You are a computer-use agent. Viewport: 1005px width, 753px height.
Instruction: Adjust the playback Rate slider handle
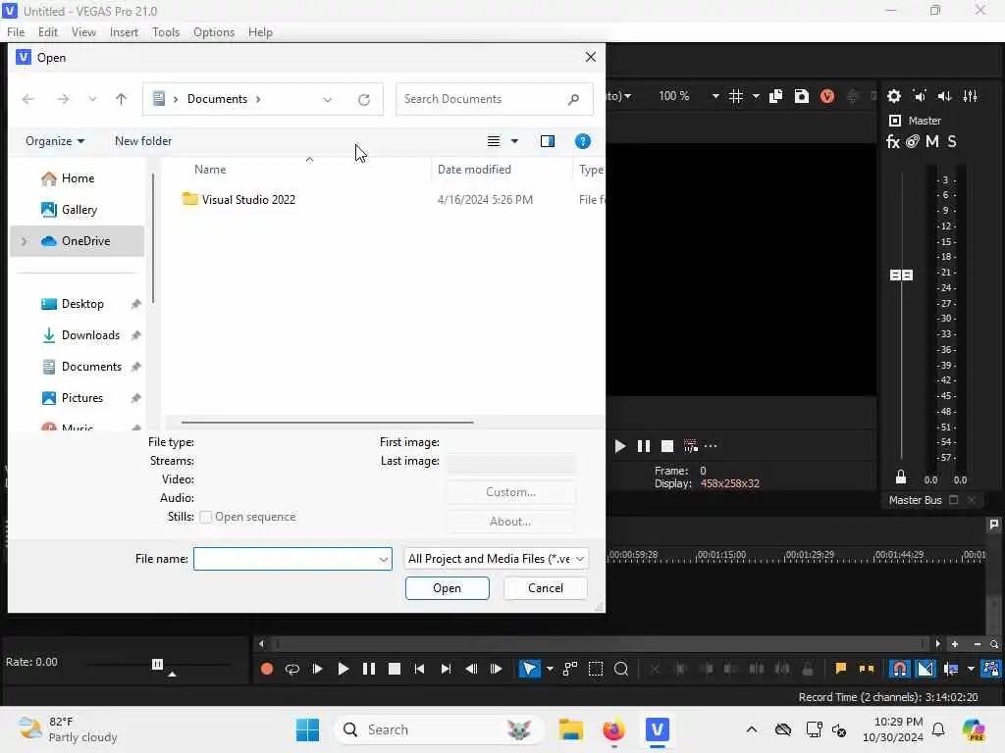pyautogui.click(x=158, y=664)
